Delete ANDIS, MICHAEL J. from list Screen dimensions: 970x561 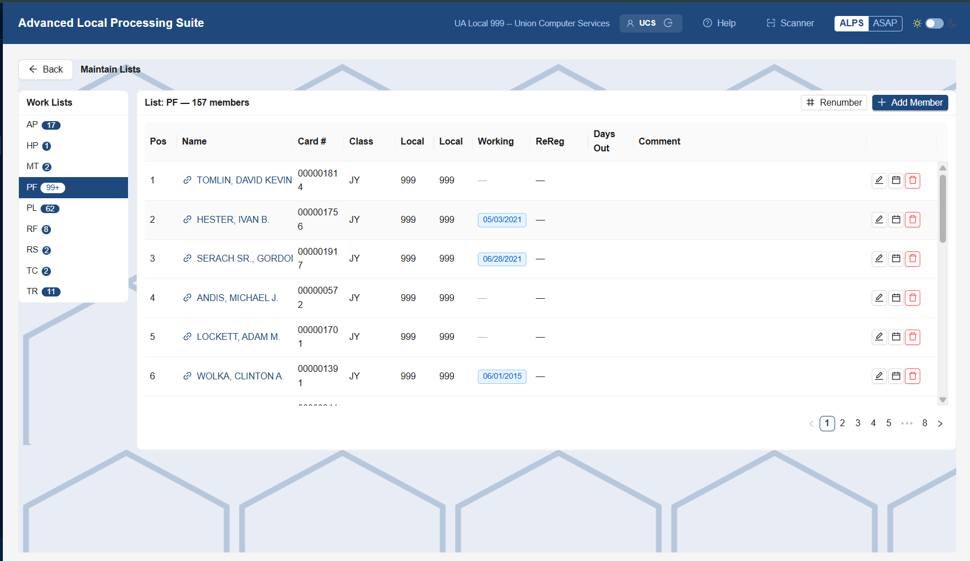click(x=913, y=298)
